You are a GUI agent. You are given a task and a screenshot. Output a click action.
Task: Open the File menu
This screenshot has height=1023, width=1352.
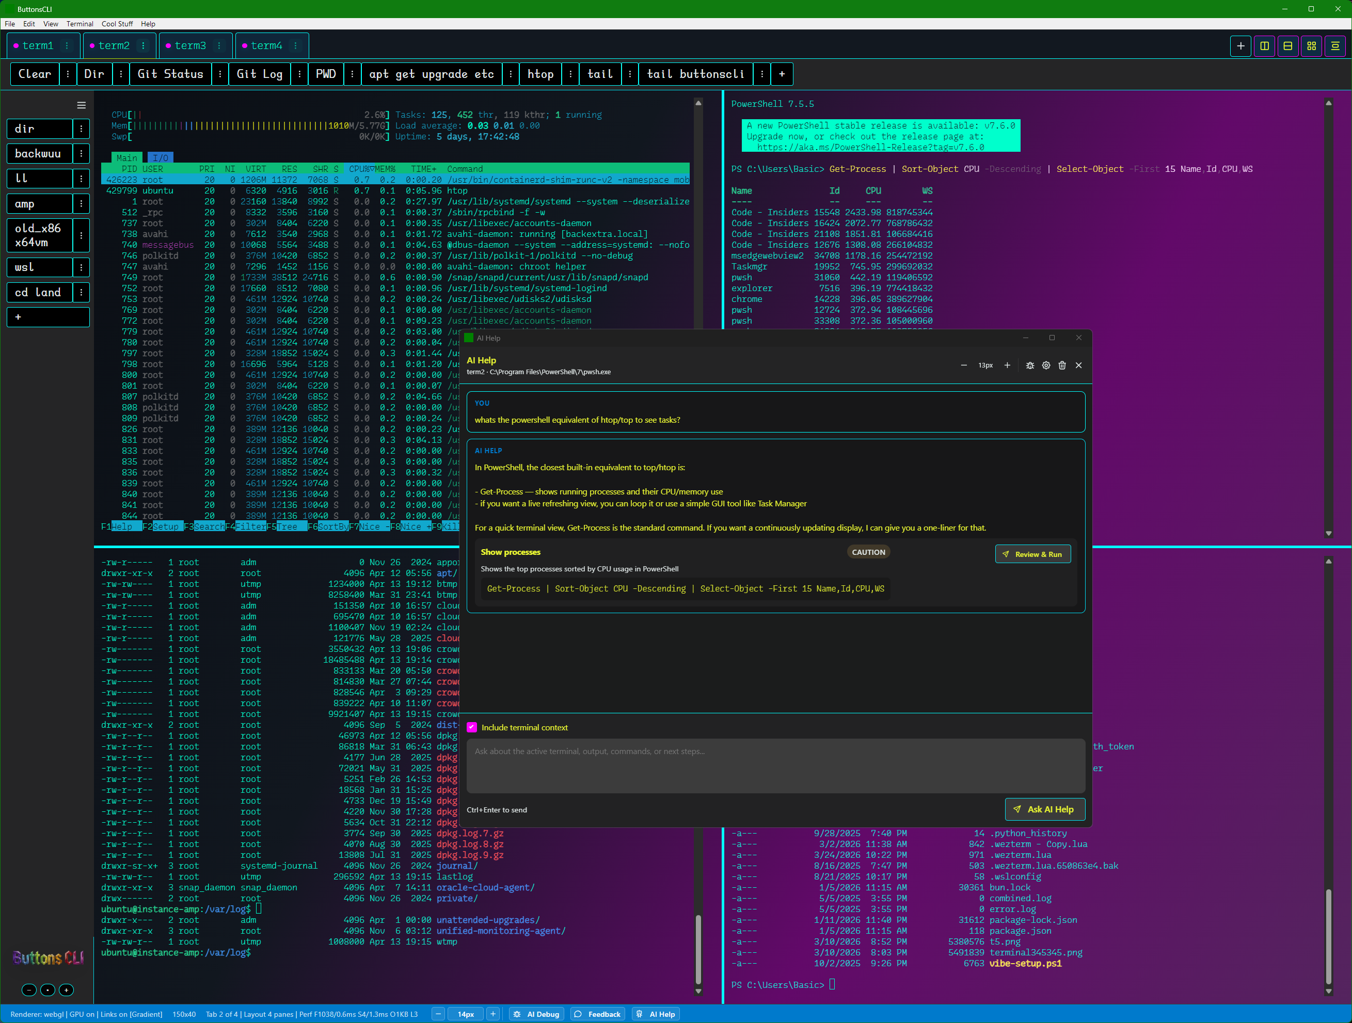[x=10, y=24]
